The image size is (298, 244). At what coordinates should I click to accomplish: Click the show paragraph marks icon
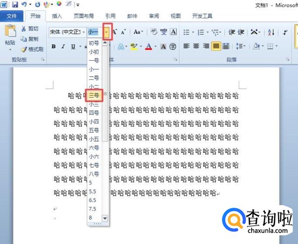pyautogui.click(x=285, y=32)
